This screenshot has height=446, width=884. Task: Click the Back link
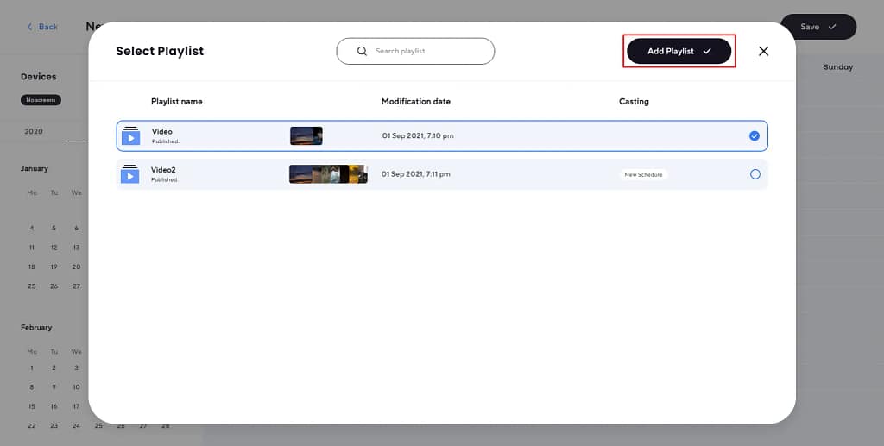coord(48,27)
